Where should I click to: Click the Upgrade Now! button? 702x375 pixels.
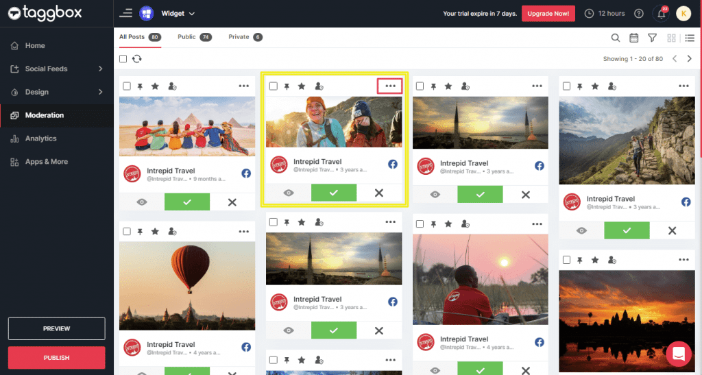(x=548, y=14)
